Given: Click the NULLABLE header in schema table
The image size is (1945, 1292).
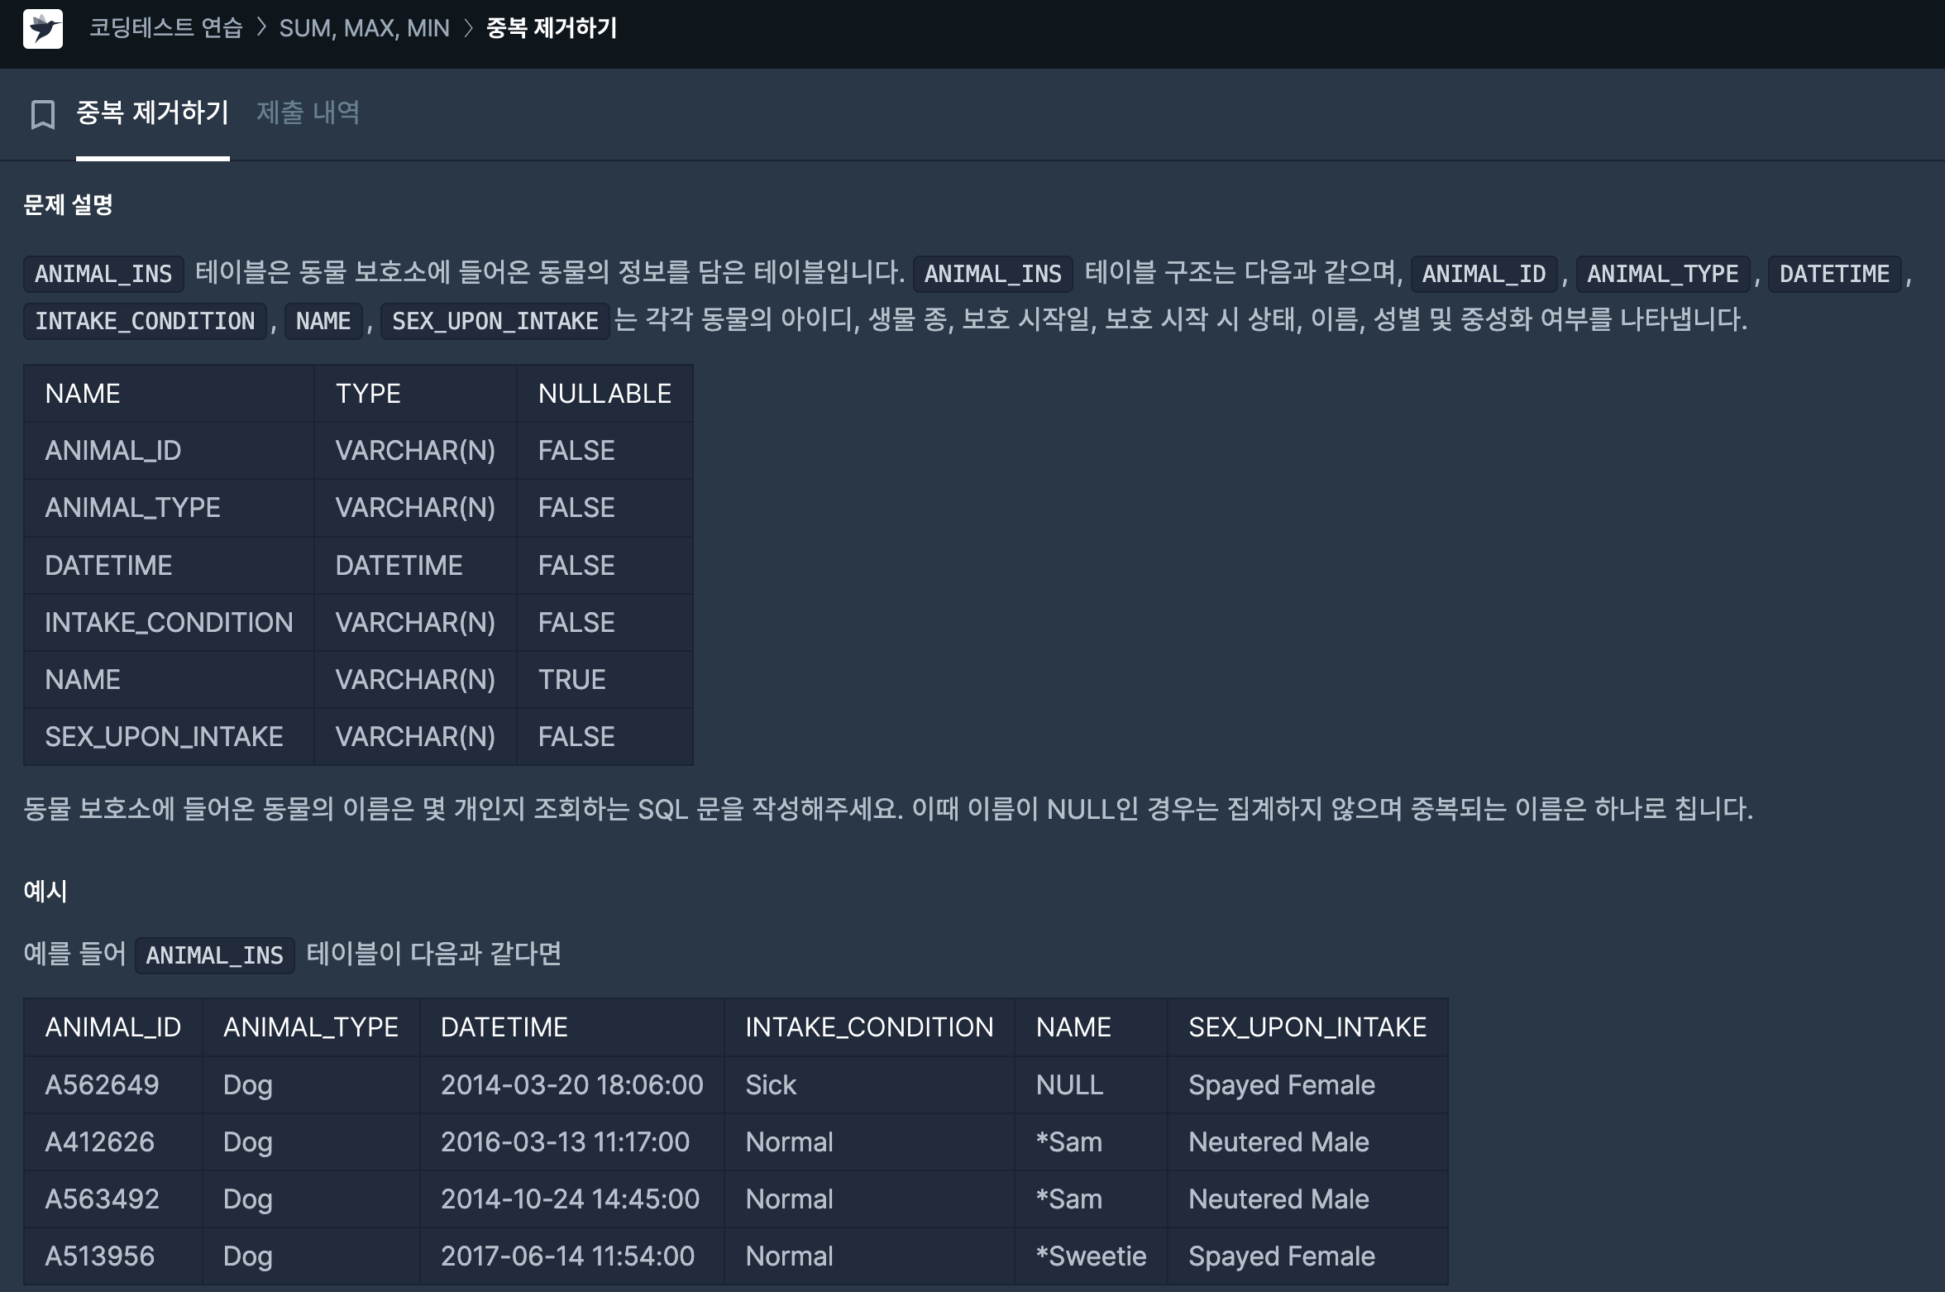Looking at the screenshot, I should [605, 394].
